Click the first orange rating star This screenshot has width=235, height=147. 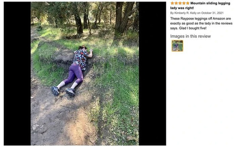(172, 3)
